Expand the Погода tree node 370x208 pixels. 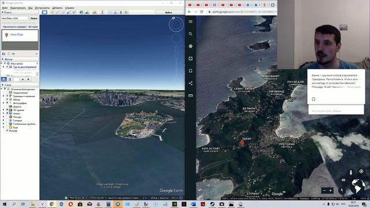3,117
